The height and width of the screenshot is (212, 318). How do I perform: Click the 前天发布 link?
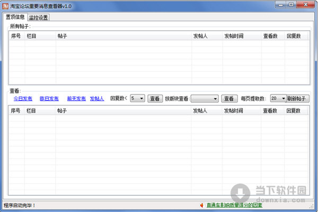tap(76, 99)
